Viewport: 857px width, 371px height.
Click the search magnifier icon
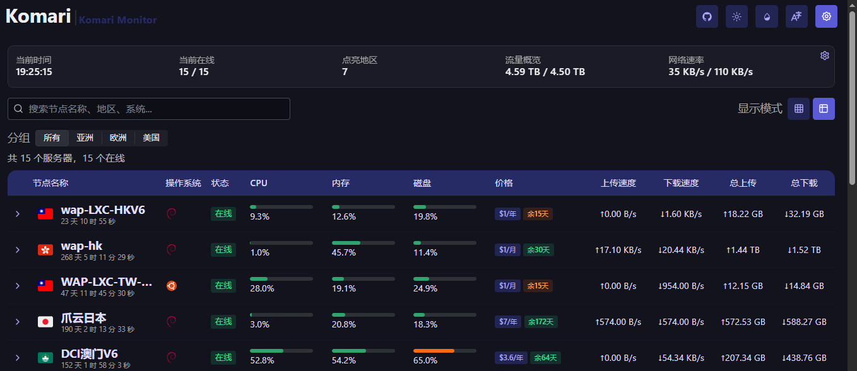(18, 109)
